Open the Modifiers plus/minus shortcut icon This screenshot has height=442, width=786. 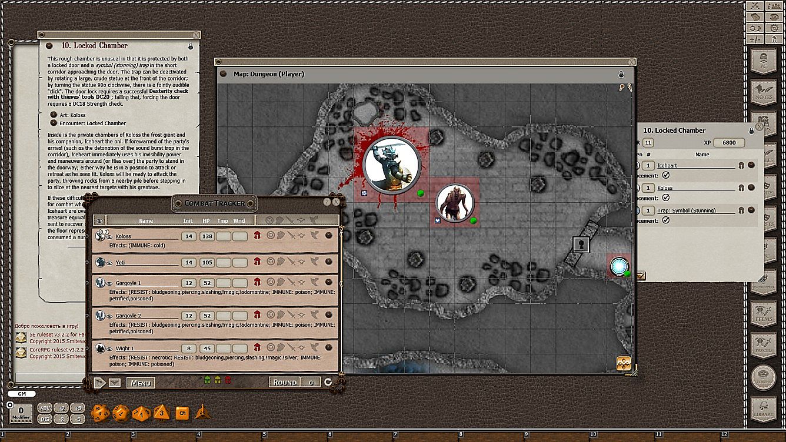click(x=754, y=39)
